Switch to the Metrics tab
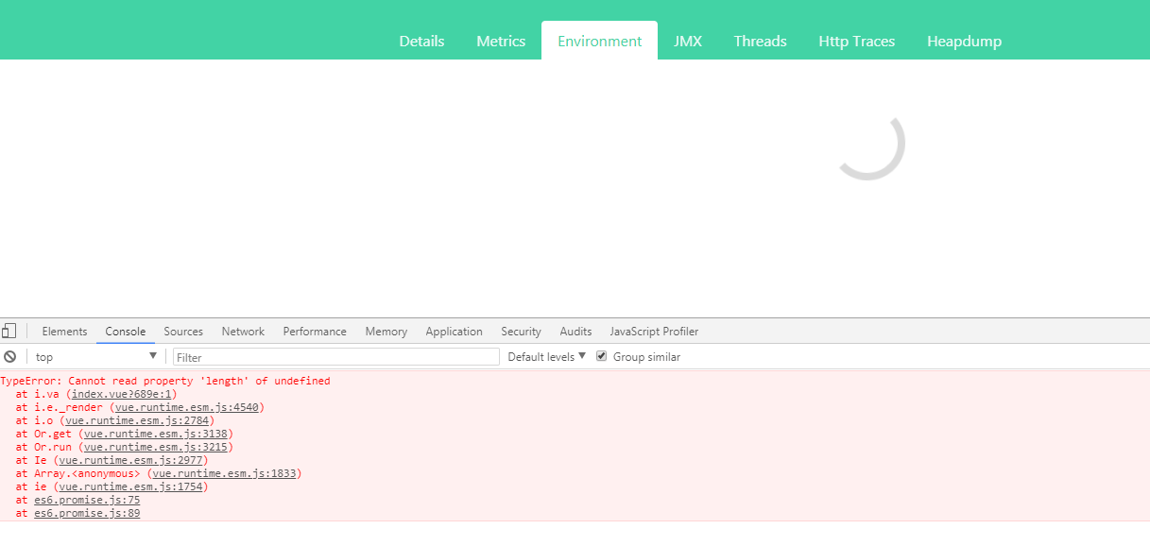The width and height of the screenshot is (1150, 546). click(501, 41)
